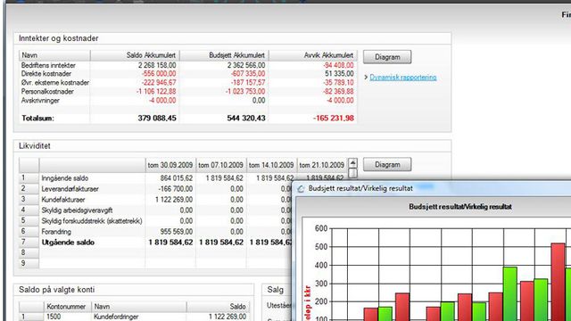The width and height of the screenshot is (571, 321).
Task: Click the Avvik Akkumulert column header
Action: [x=313, y=55]
